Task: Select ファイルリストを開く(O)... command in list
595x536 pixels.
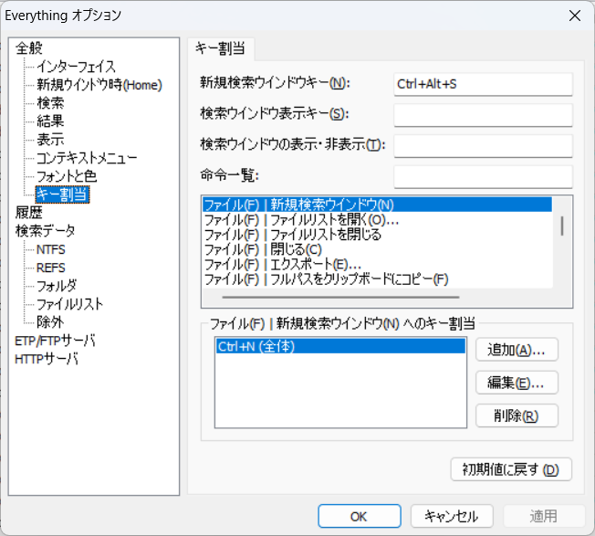Action: 301,220
